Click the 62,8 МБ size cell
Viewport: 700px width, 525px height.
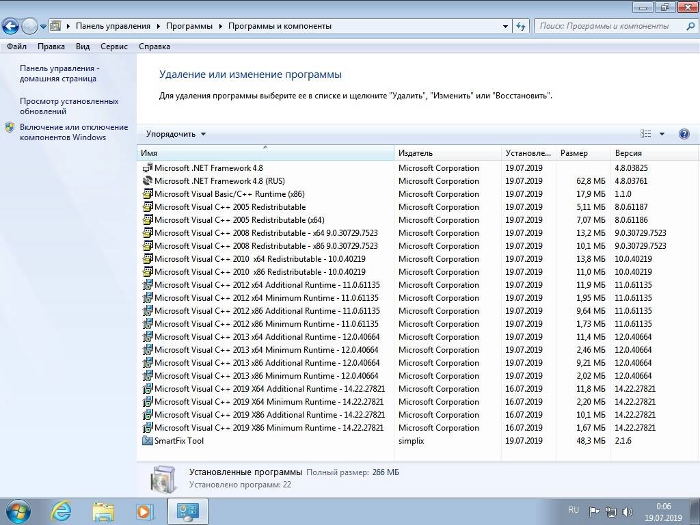pyautogui.click(x=591, y=180)
